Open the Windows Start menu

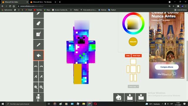3,104
